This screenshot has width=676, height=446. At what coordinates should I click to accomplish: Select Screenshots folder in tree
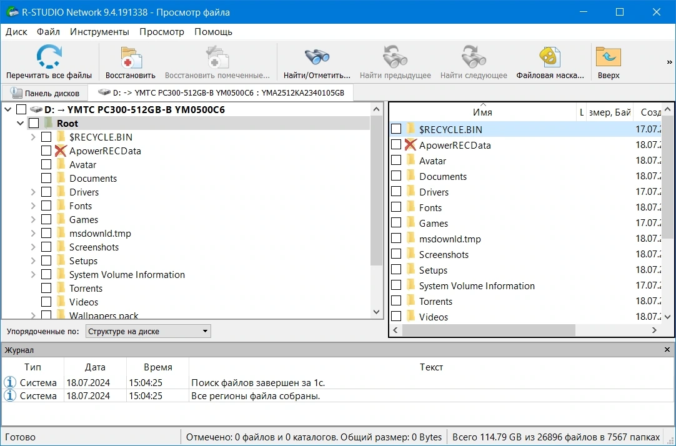point(94,247)
